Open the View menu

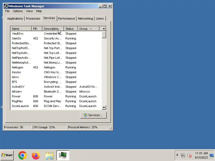pyautogui.click(x=29, y=11)
